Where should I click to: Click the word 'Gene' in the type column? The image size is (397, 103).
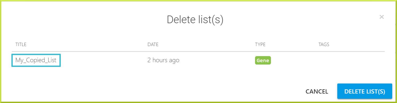click(263, 60)
